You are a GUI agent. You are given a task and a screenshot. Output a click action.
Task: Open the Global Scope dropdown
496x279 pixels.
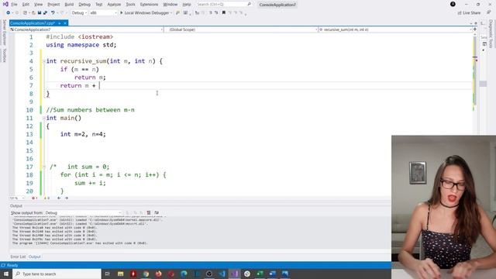(x=241, y=29)
